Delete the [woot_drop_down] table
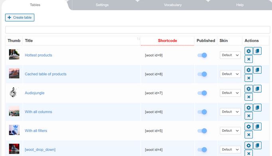This screenshot has width=272, height=156. point(248,153)
